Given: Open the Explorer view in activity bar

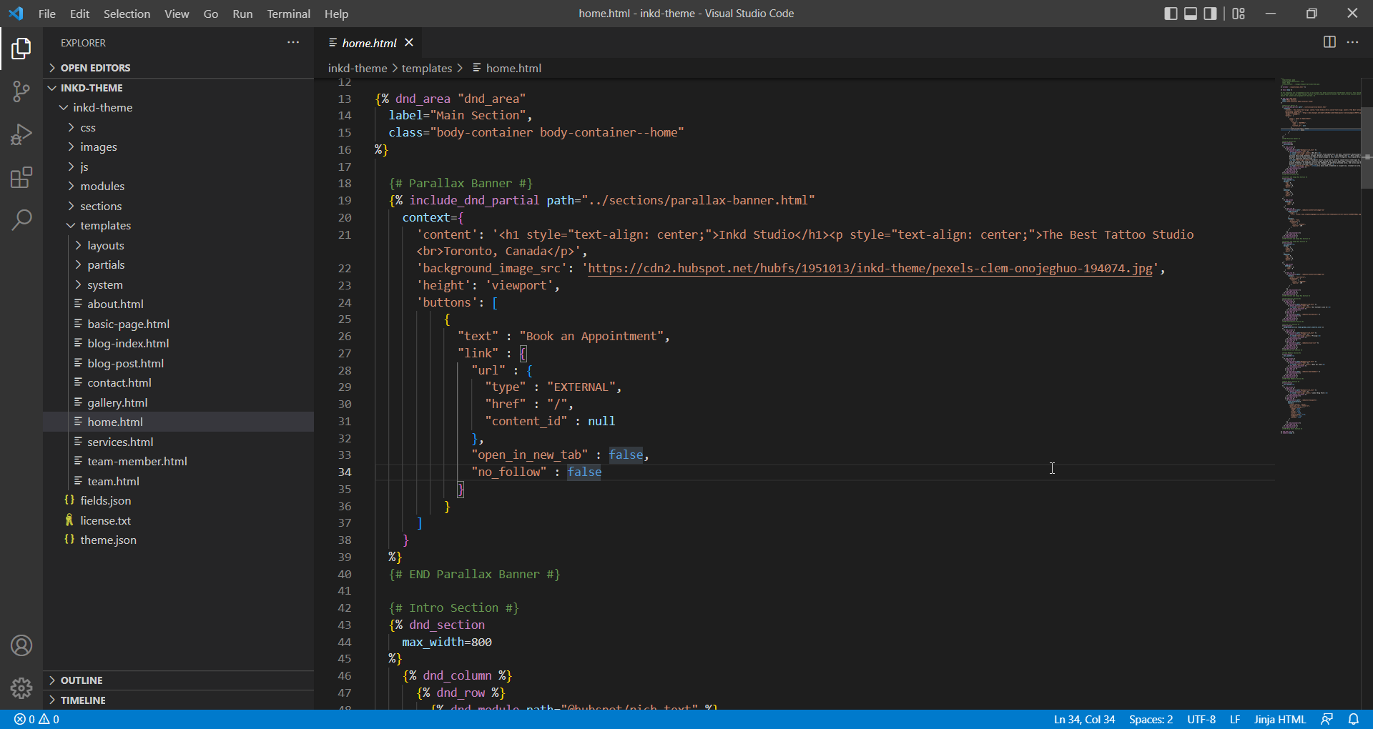Looking at the screenshot, I should [x=21, y=49].
